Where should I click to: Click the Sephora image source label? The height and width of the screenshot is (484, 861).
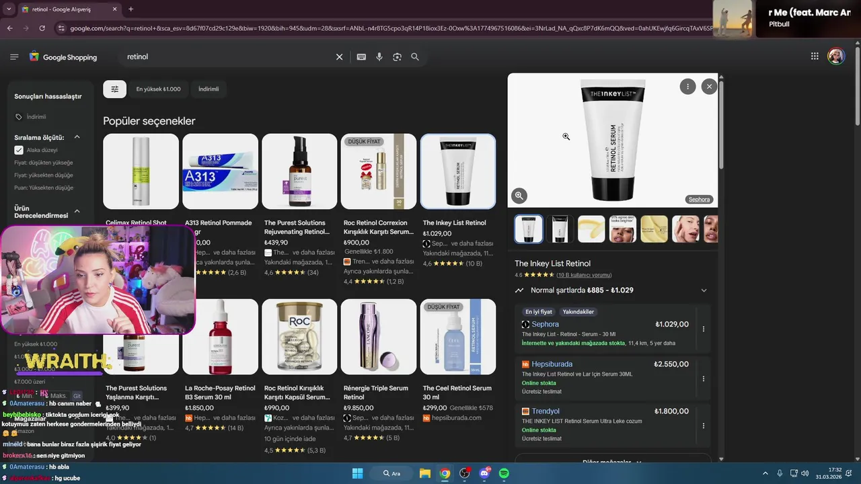point(699,200)
